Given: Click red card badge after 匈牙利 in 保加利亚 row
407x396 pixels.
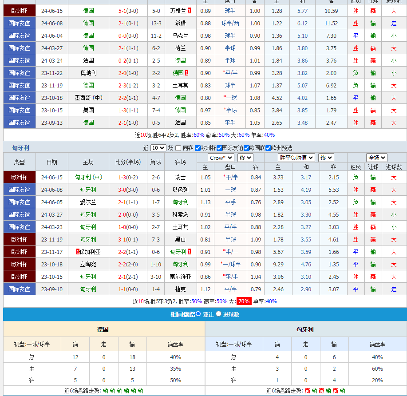Looking at the screenshot, I should click(190, 252).
